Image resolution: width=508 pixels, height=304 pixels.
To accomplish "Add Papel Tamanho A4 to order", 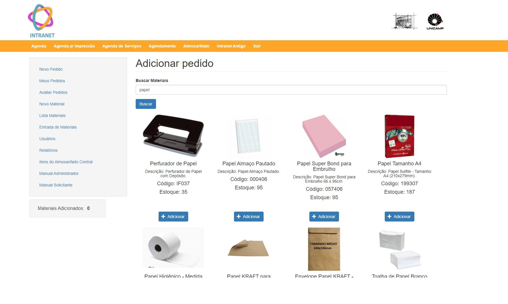I will click(x=400, y=217).
